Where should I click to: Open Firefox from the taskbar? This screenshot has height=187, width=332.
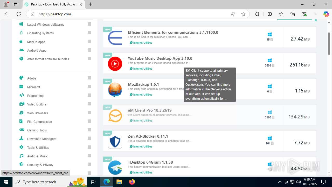[132, 182]
